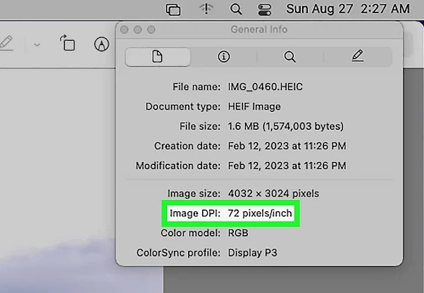The width and height of the screenshot is (424, 293).
Task: Click the date and time clock
Action: 348,9
